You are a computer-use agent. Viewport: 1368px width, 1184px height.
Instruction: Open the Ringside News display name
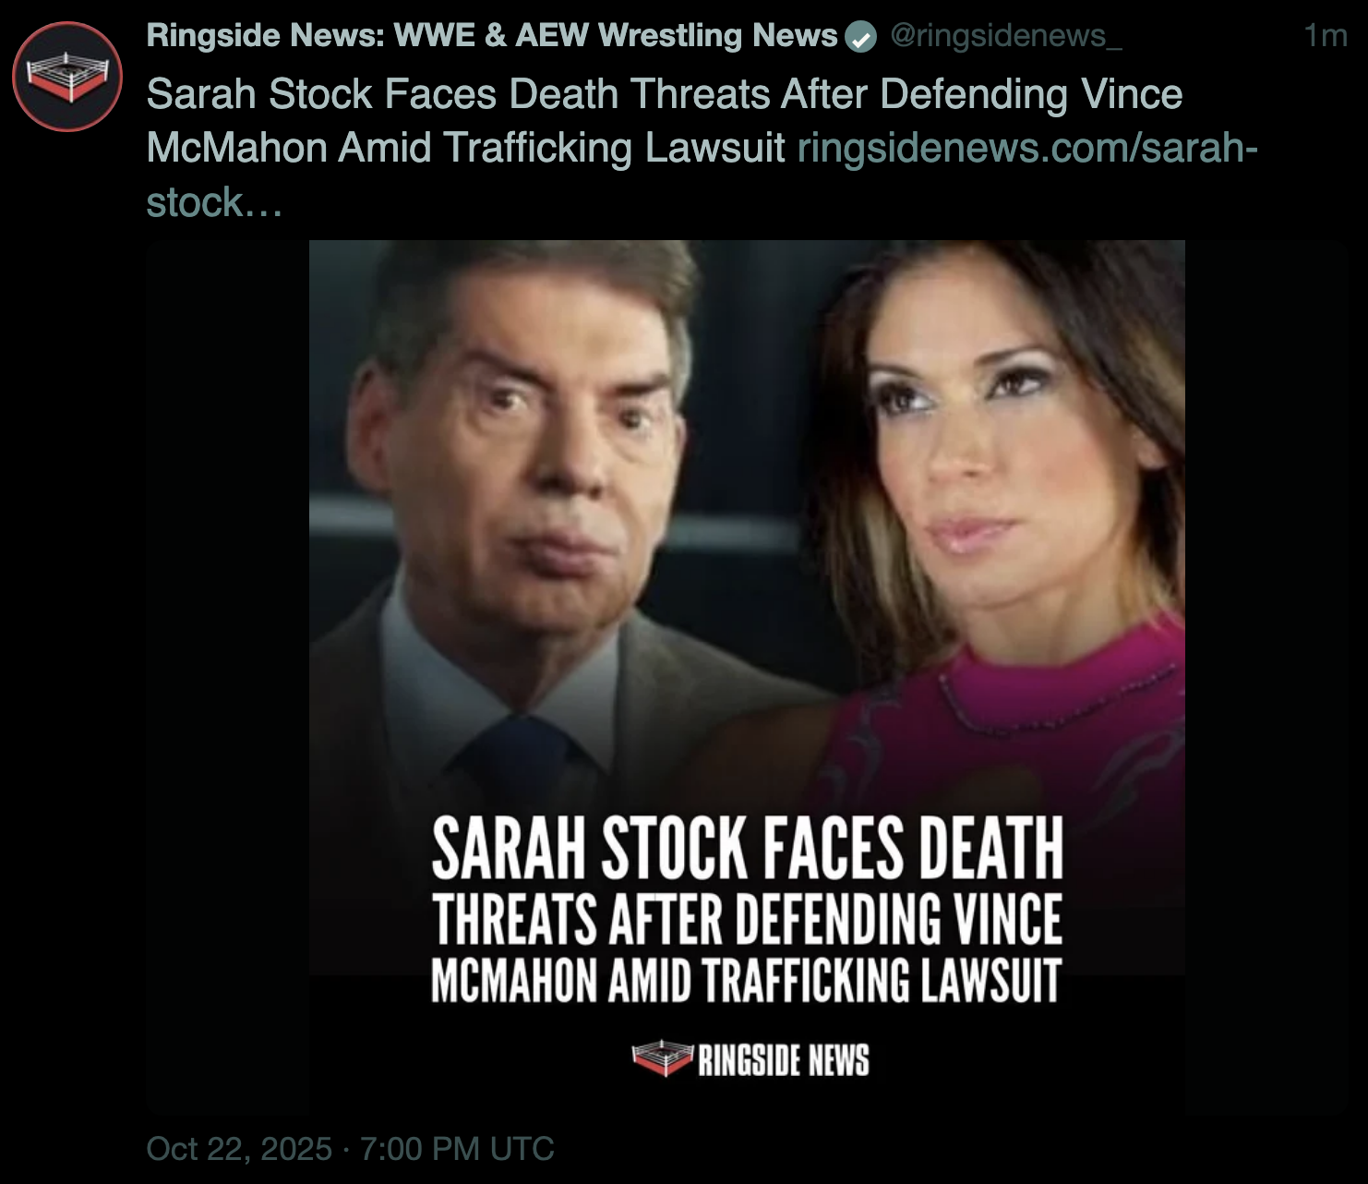(x=491, y=35)
